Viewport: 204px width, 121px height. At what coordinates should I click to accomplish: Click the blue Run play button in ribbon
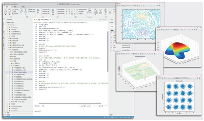38,10
